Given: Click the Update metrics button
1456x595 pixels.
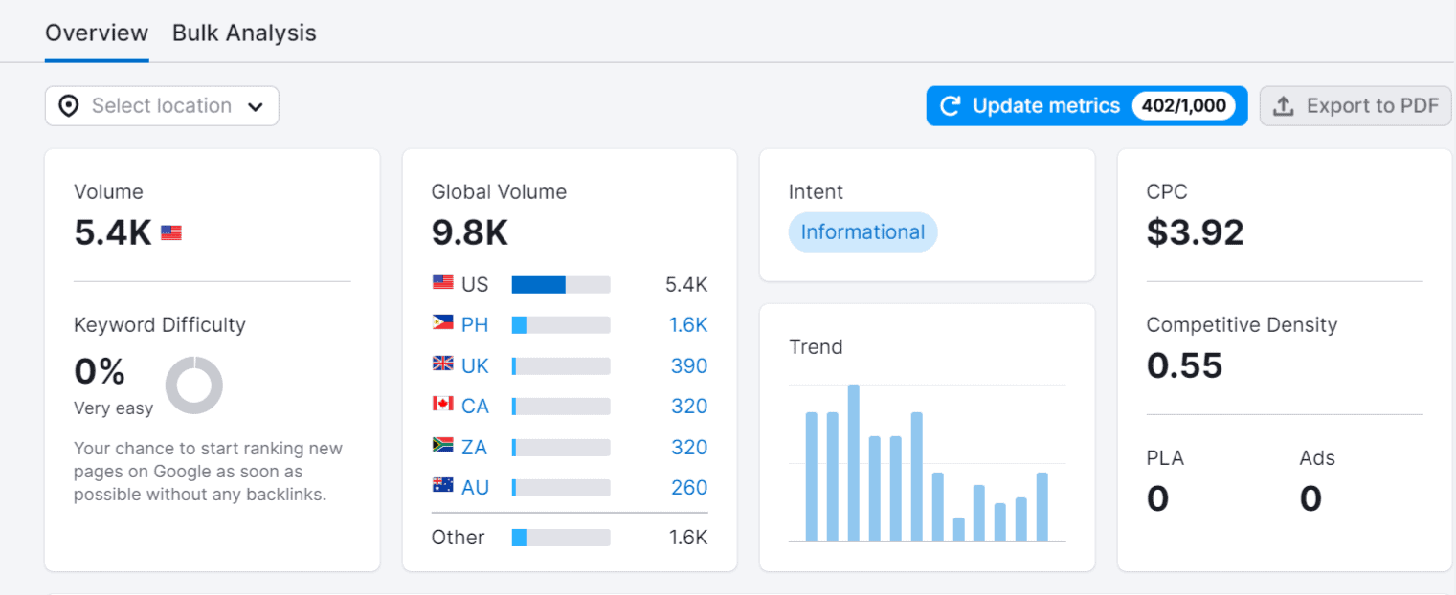Looking at the screenshot, I should 1045,106.
